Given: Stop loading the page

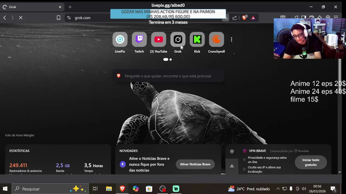Looking at the screenshot, I should pyautogui.click(x=21, y=18).
